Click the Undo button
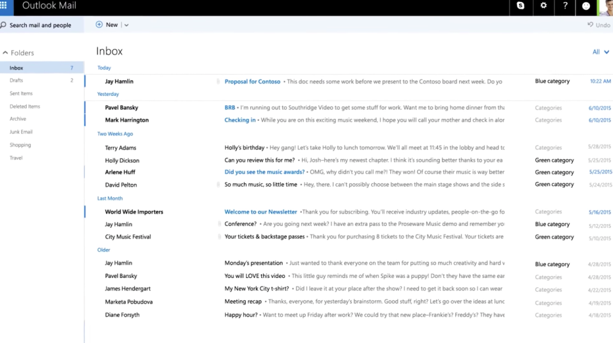Screen dimensions: 613x343 [x=599, y=25]
